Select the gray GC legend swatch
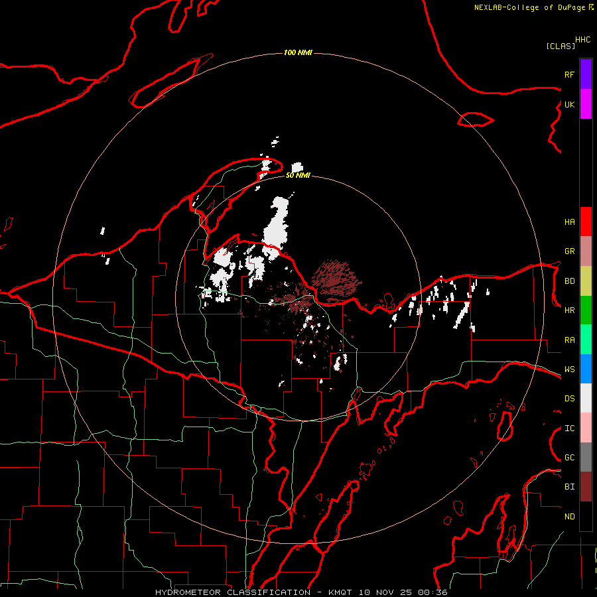Screen dimensions: 597x597 click(586, 457)
